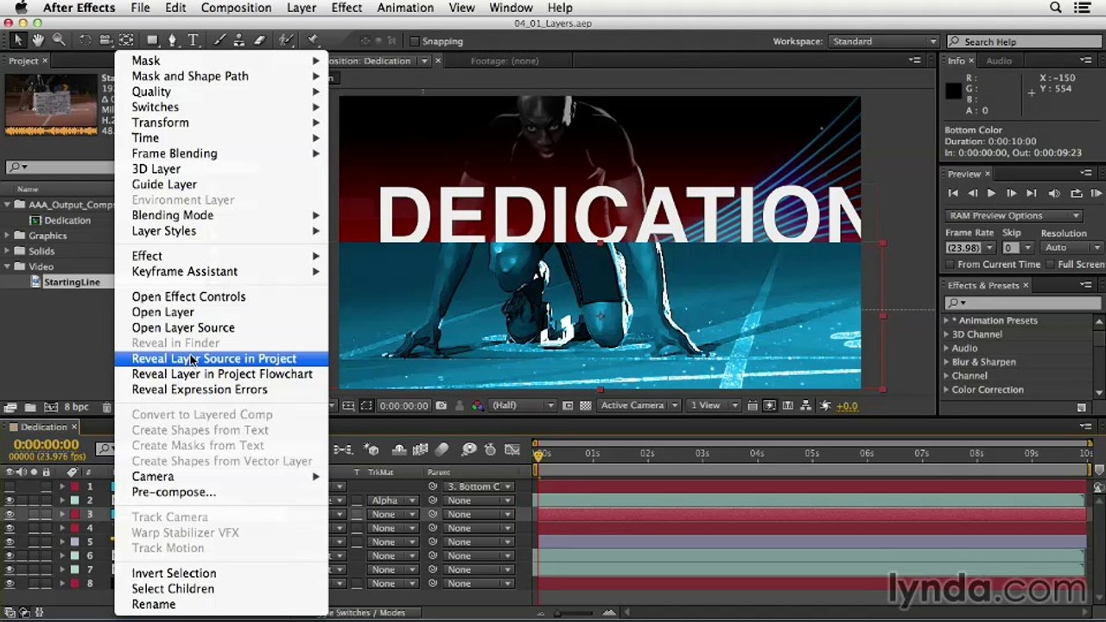Click the timeline current timecode 0:00:00:00
Screen dimensions: 1106x622
click(x=47, y=445)
